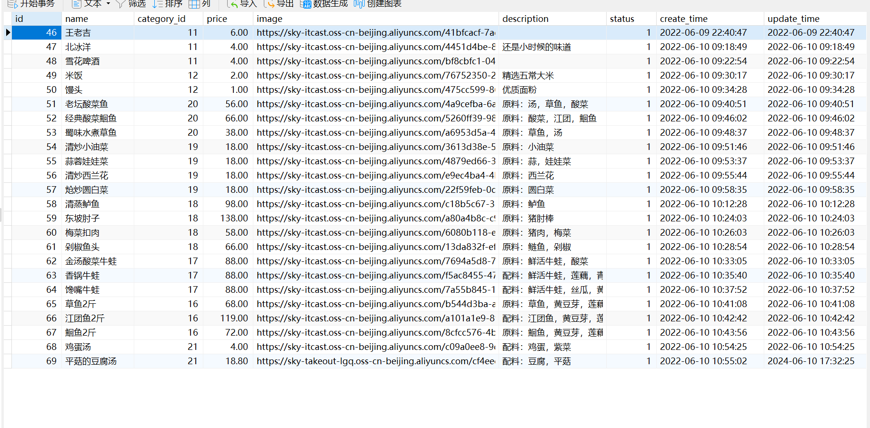Select the name cell 经典酸菜鮰鱼
The image size is (870, 428).
pyautogui.click(x=98, y=118)
